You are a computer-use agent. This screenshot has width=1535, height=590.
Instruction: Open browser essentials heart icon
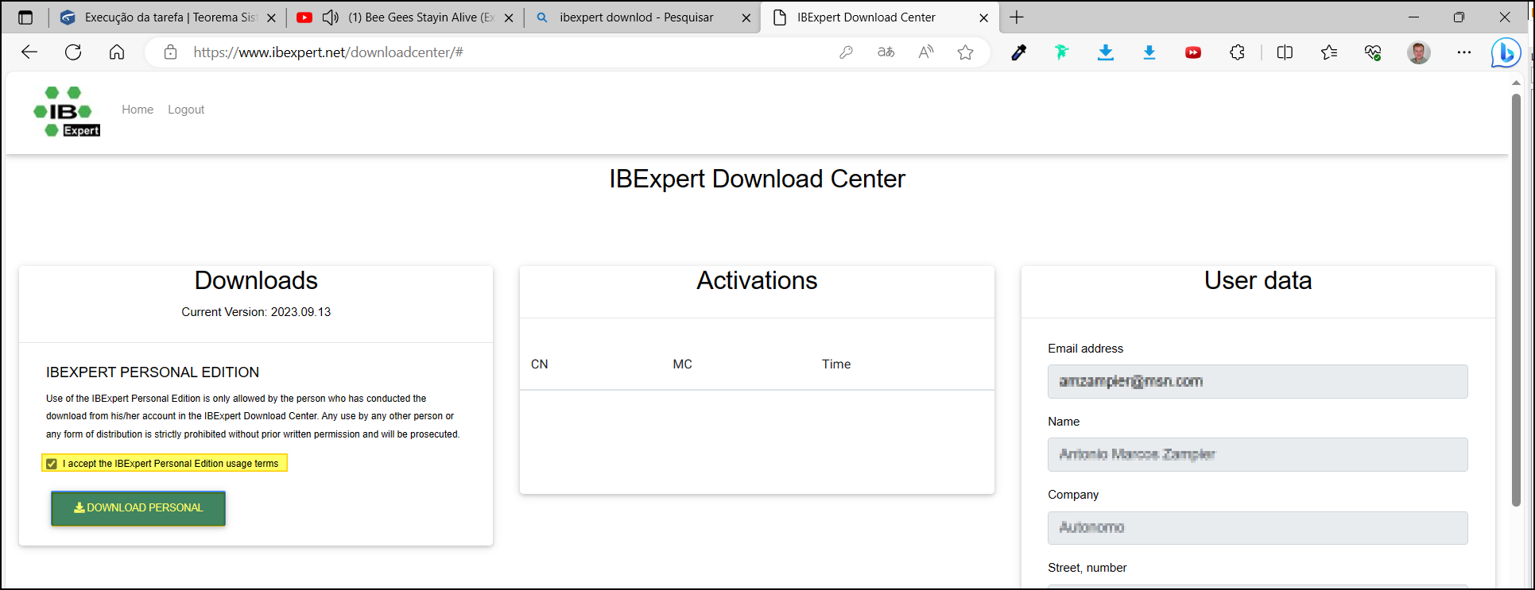pyautogui.click(x=1373, y=52)
